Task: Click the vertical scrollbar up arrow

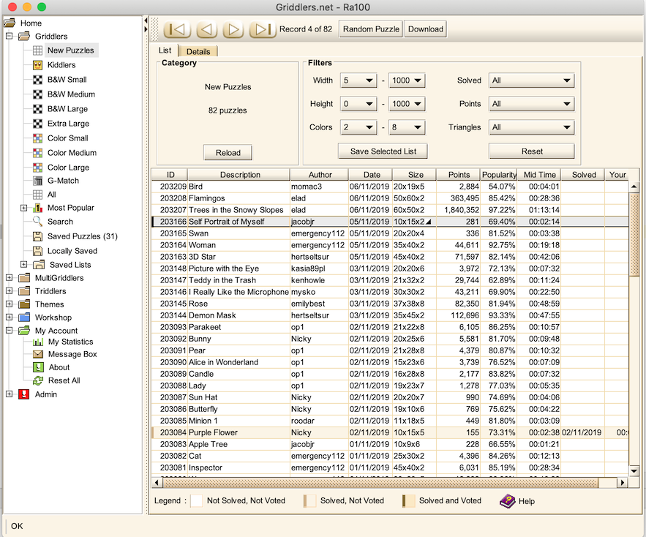Action: tap(634, 187)
